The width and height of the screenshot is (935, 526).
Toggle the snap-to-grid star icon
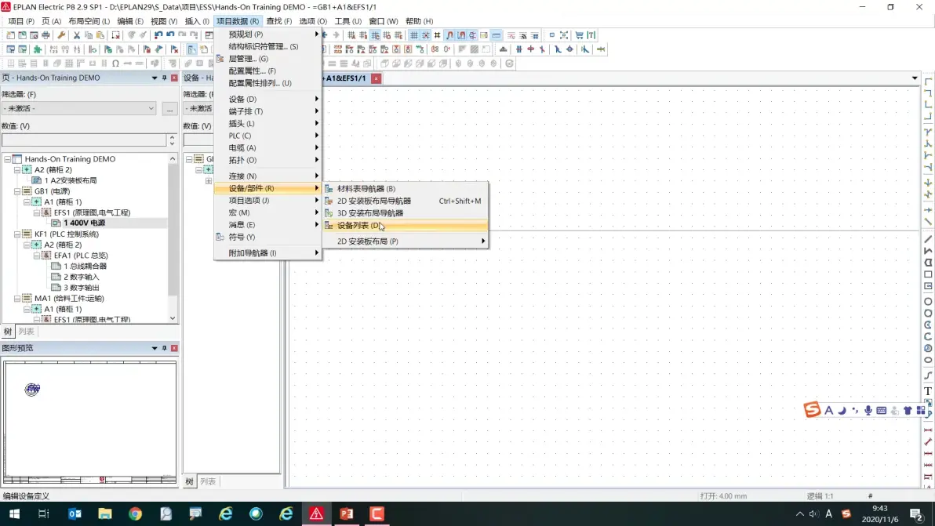(x=426, y=35)
